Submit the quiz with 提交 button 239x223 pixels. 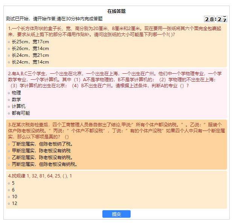pyautogui.click(x=116, y=214)
